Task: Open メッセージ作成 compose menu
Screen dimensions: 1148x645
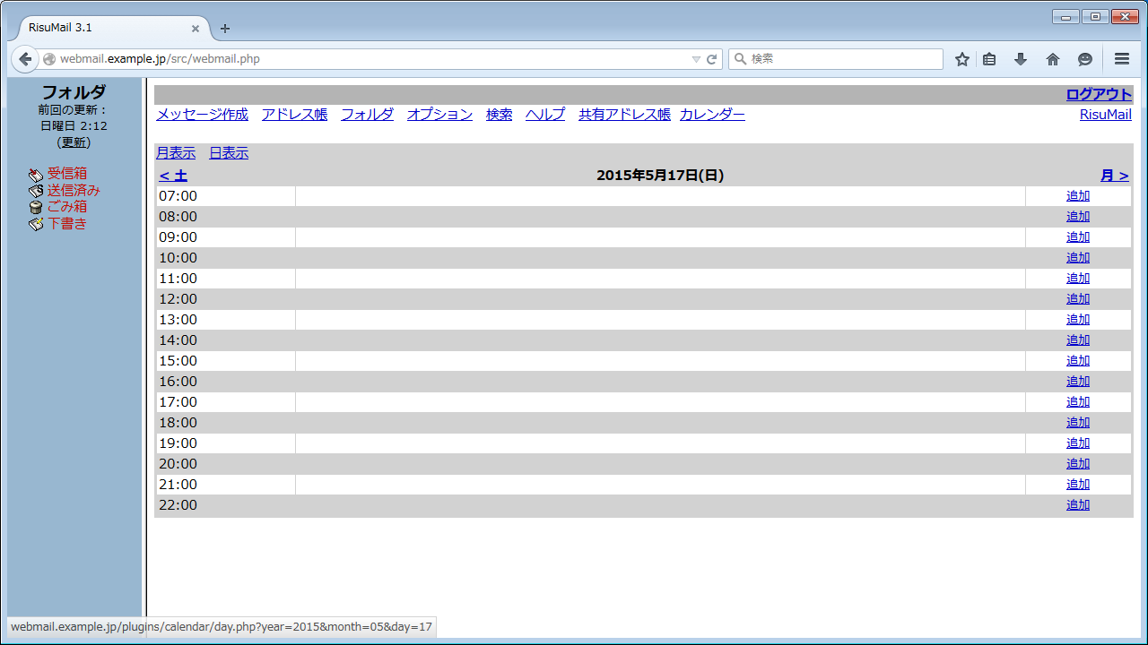Action: click(x=202, y=115)
